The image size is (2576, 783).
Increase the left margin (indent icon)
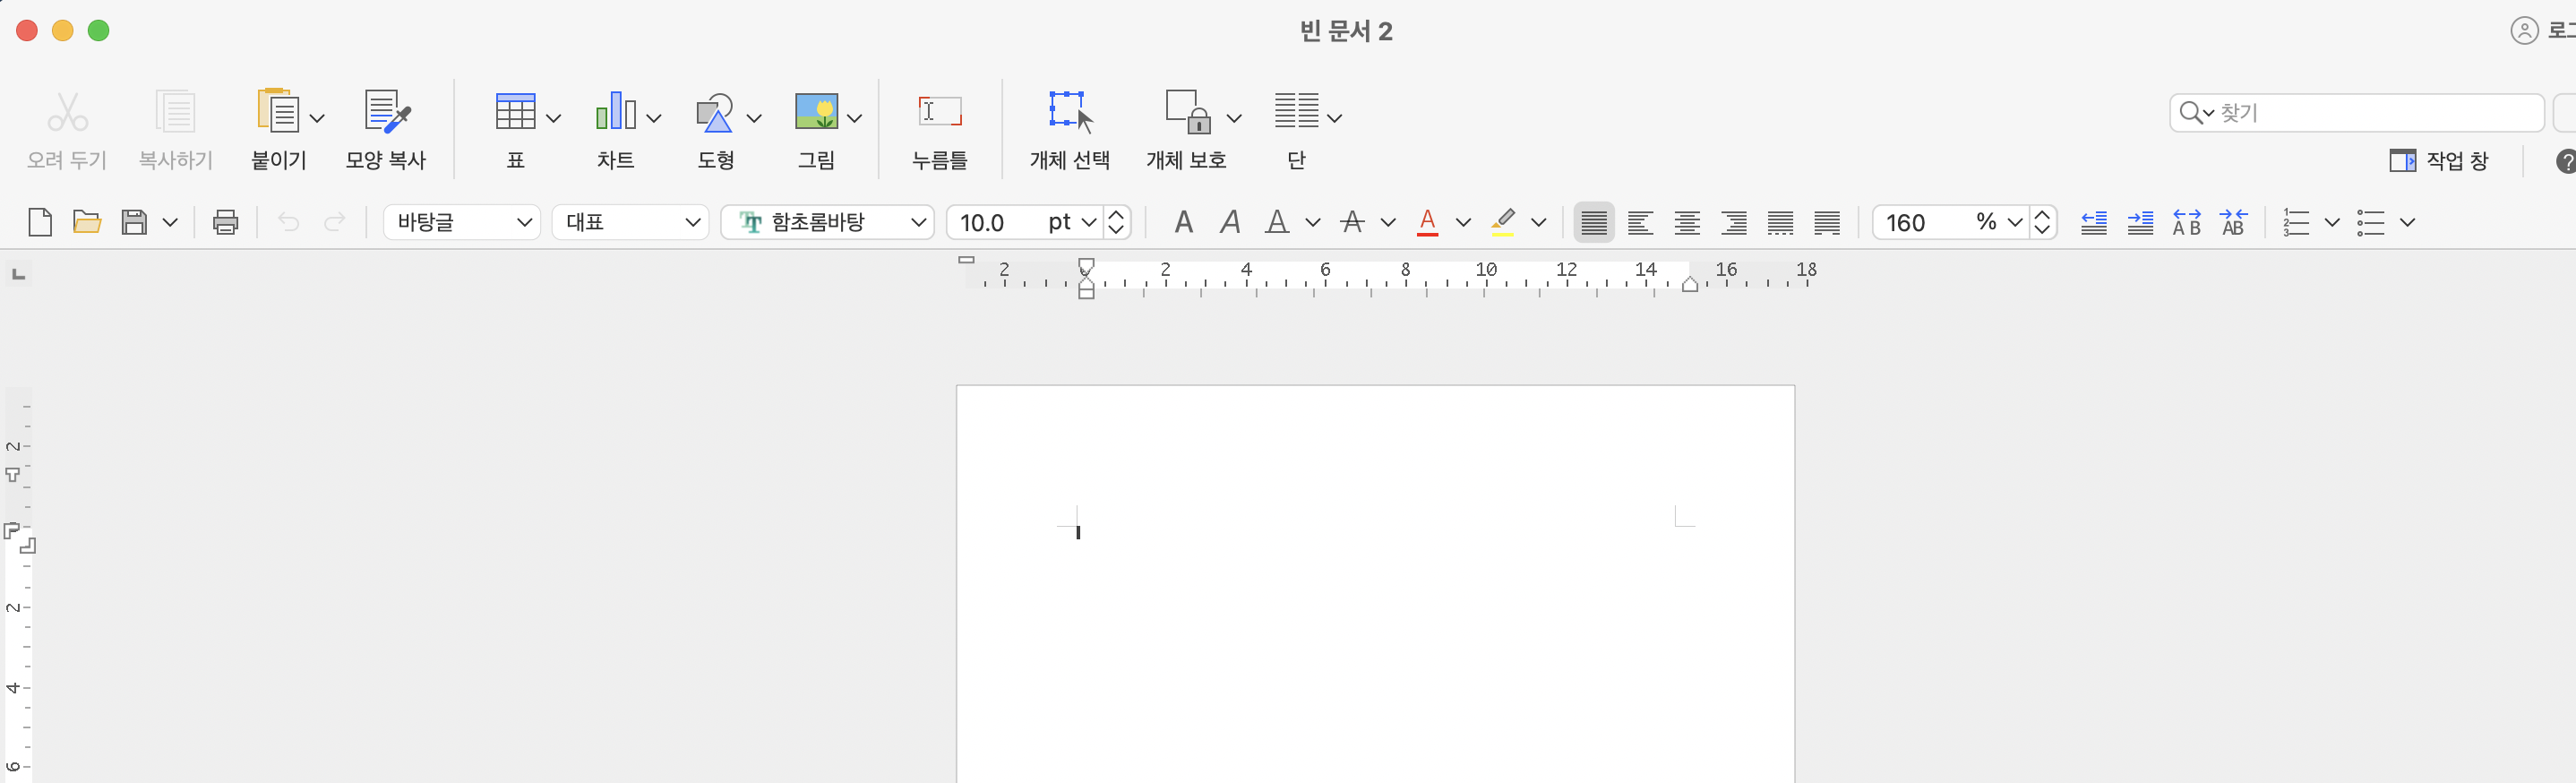tap(2141, 222)
